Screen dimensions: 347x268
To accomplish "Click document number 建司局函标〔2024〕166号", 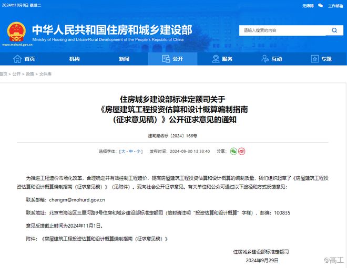I will click(172, 136).
